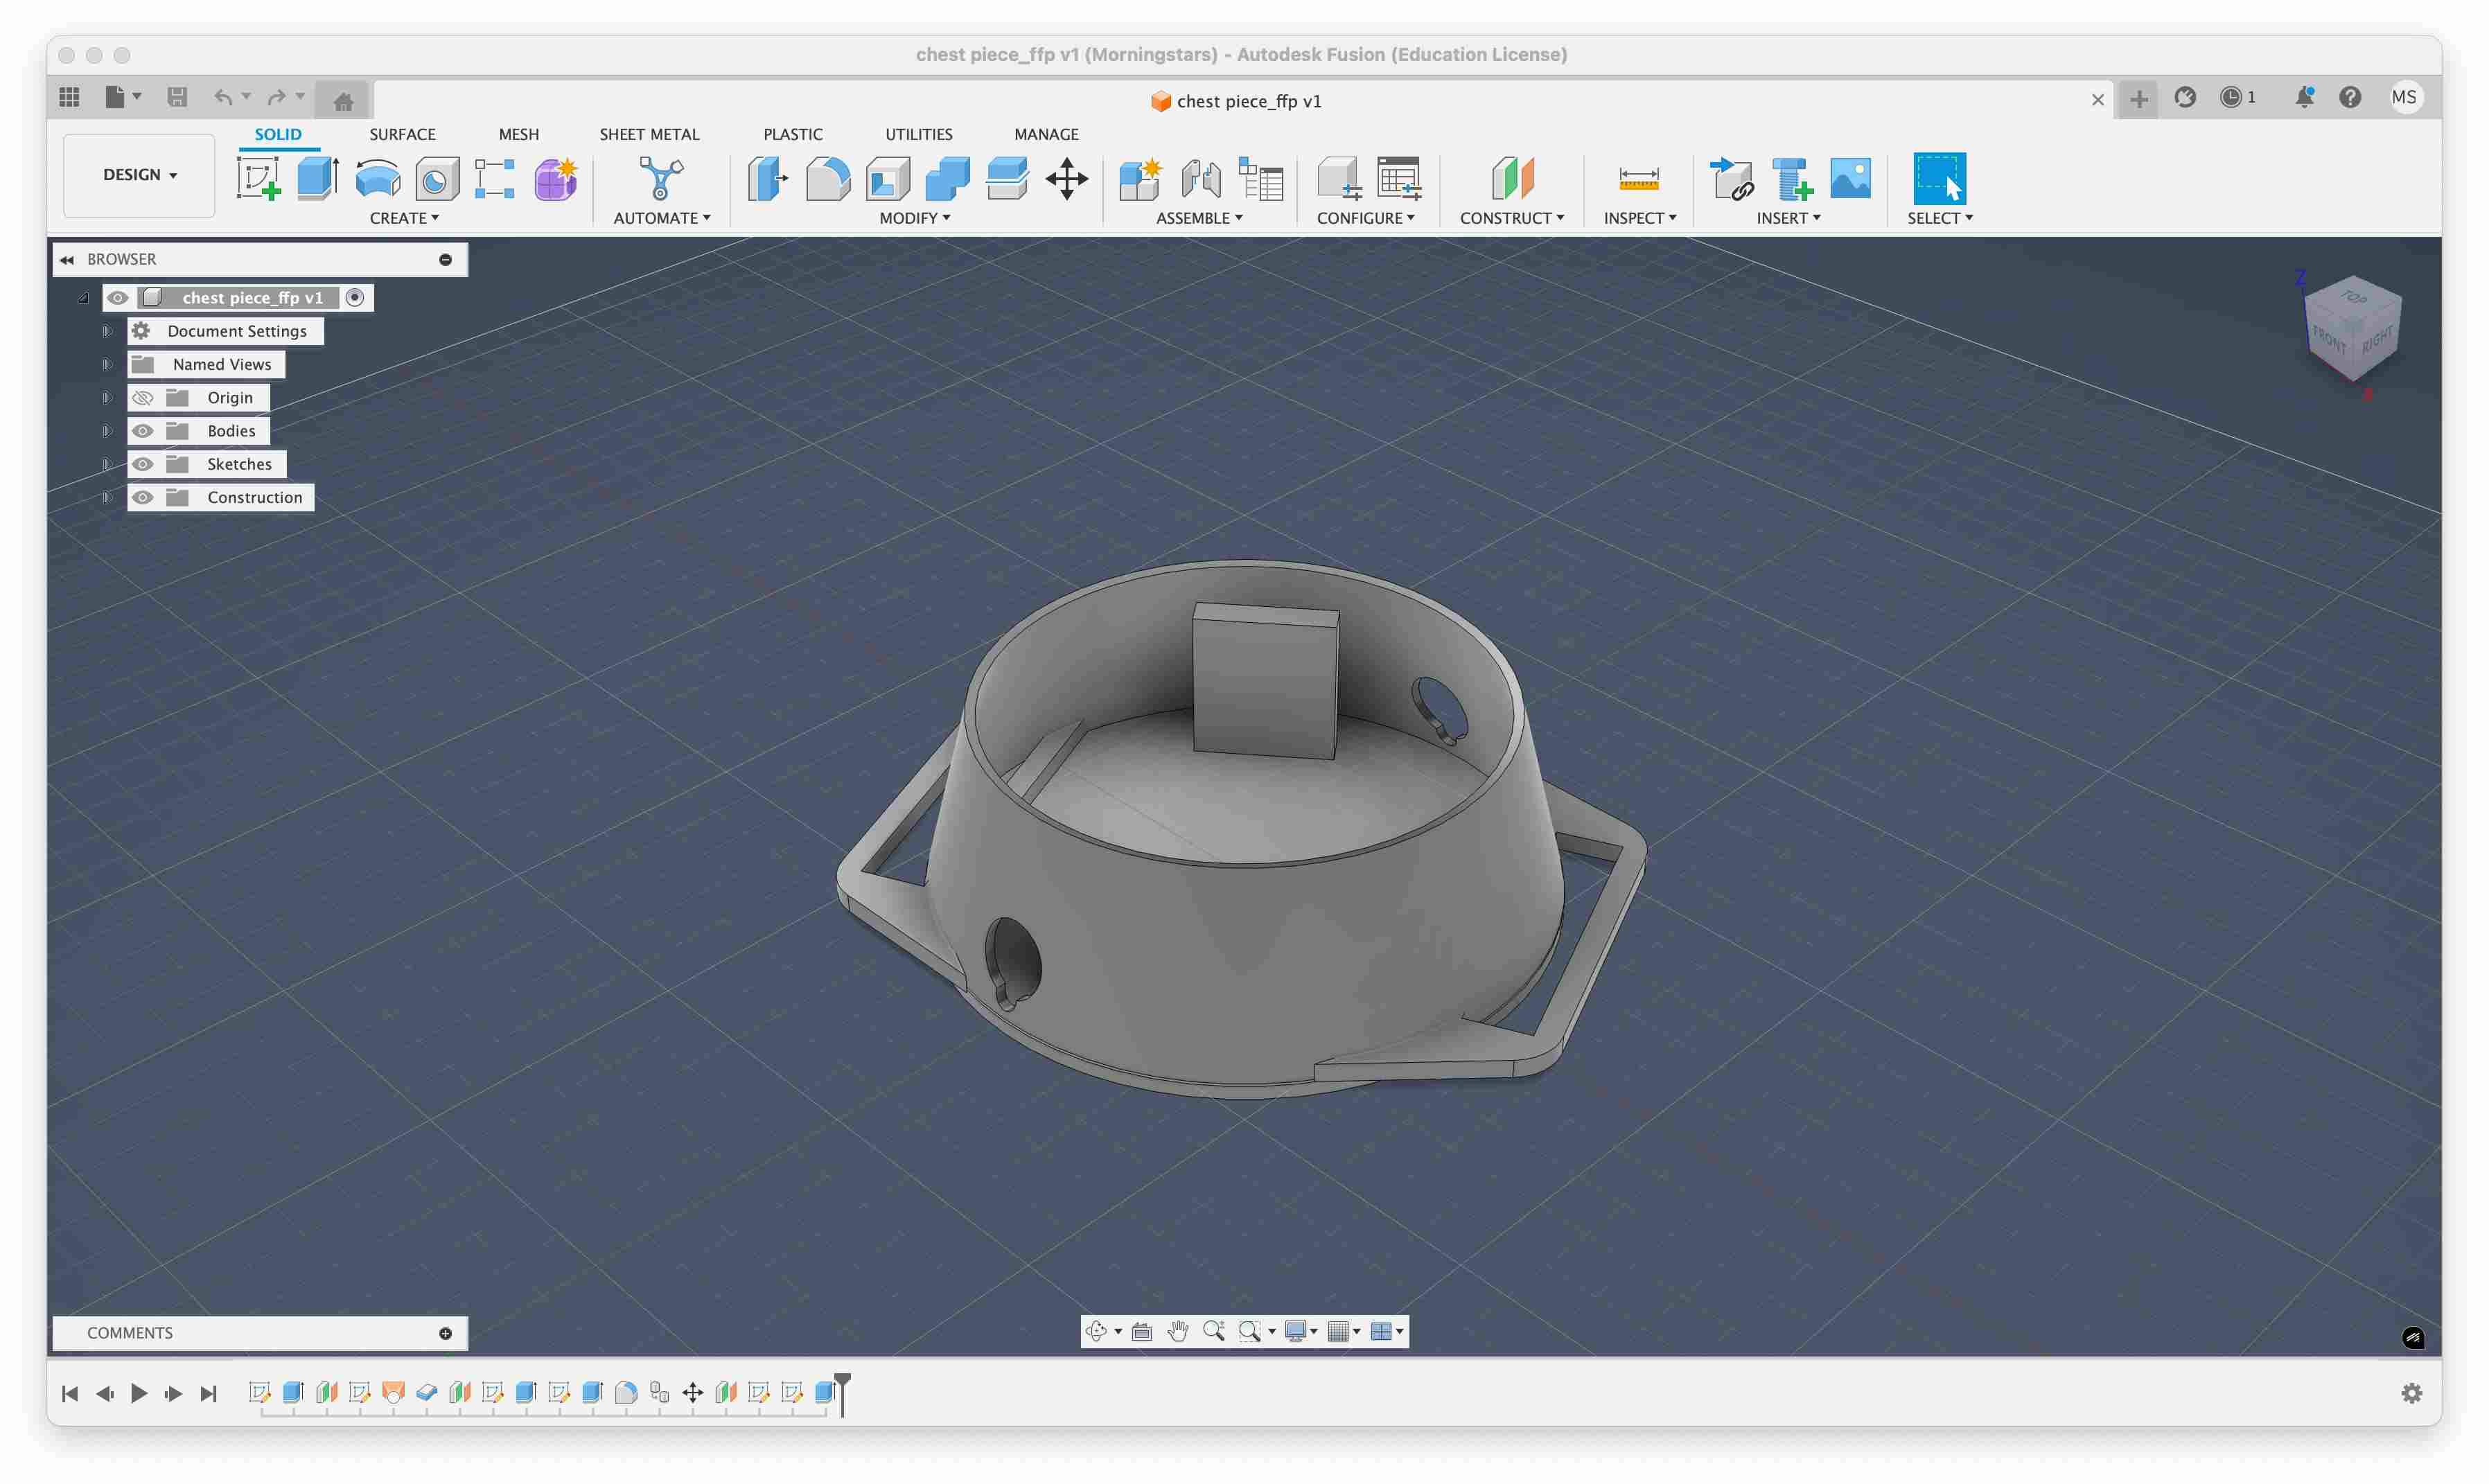
Task: Open the INSPECT dropdown menu
Action: click(x=1640, y=218)
